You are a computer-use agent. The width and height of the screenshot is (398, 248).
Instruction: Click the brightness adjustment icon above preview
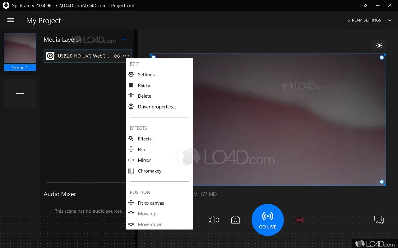(379, 46)
